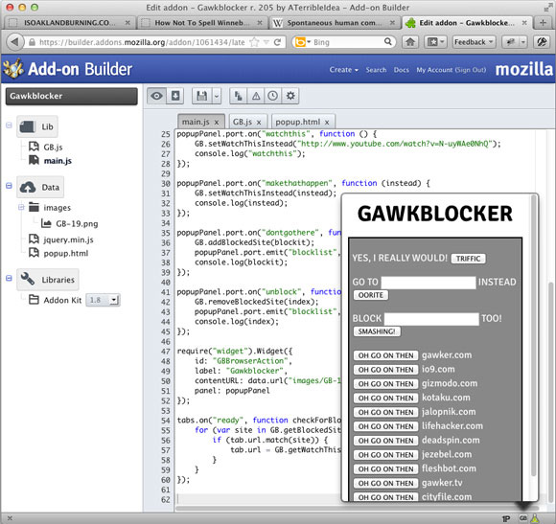Open Addon Kit version 1.8 dropdown
This screenshot has width=556, height=524.
[103, 300]
